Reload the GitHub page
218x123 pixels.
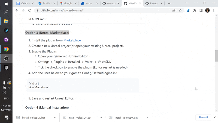(x=30, y=10)
